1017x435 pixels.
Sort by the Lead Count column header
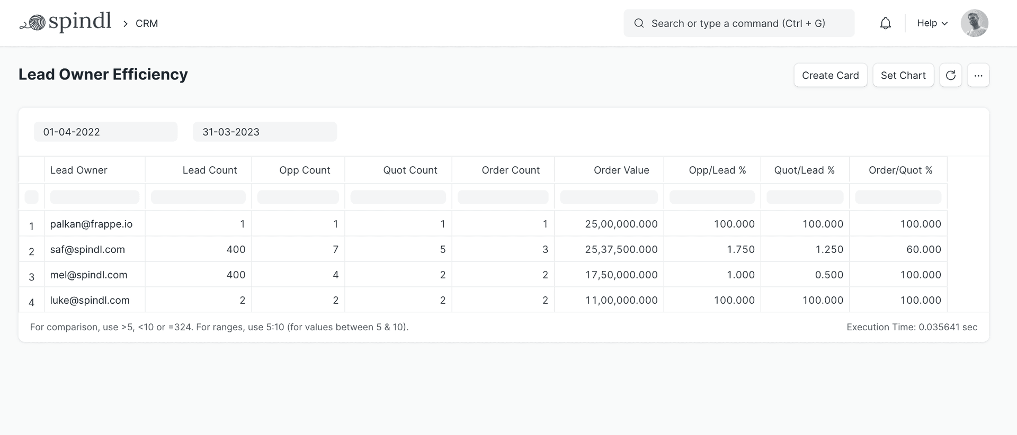(x=209, y=170)
